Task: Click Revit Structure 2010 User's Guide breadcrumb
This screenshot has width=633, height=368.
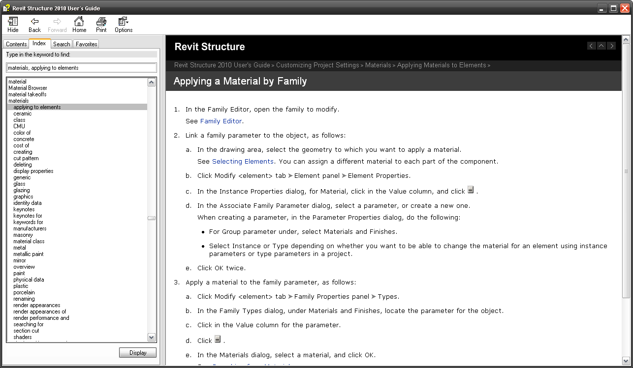Action: (x=222, y=65)
